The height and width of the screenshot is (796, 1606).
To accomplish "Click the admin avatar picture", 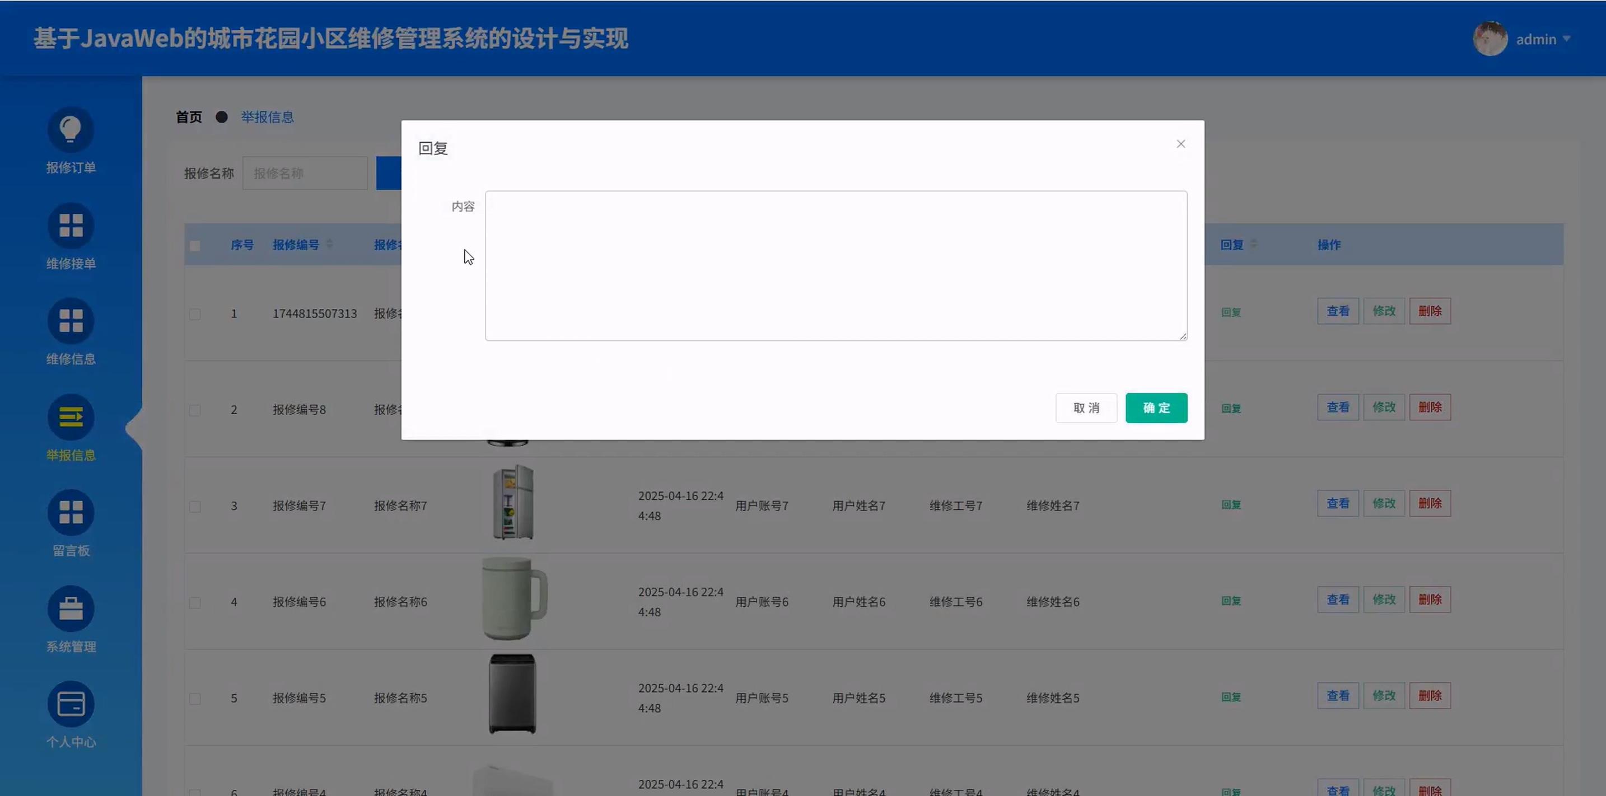I will click(1490, 39).
